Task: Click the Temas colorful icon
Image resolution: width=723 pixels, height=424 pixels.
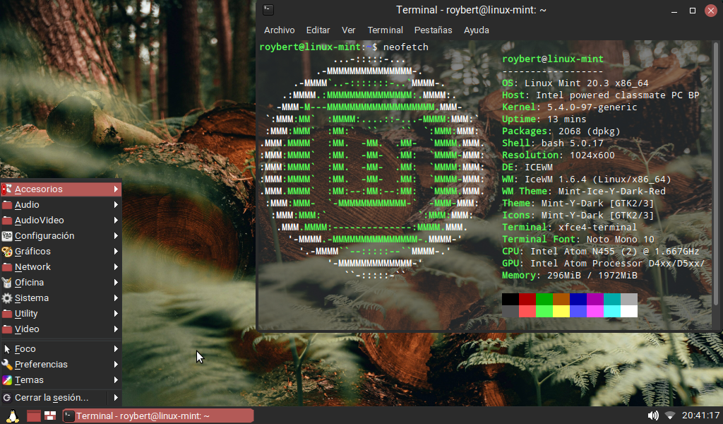Action: [7, 380]
